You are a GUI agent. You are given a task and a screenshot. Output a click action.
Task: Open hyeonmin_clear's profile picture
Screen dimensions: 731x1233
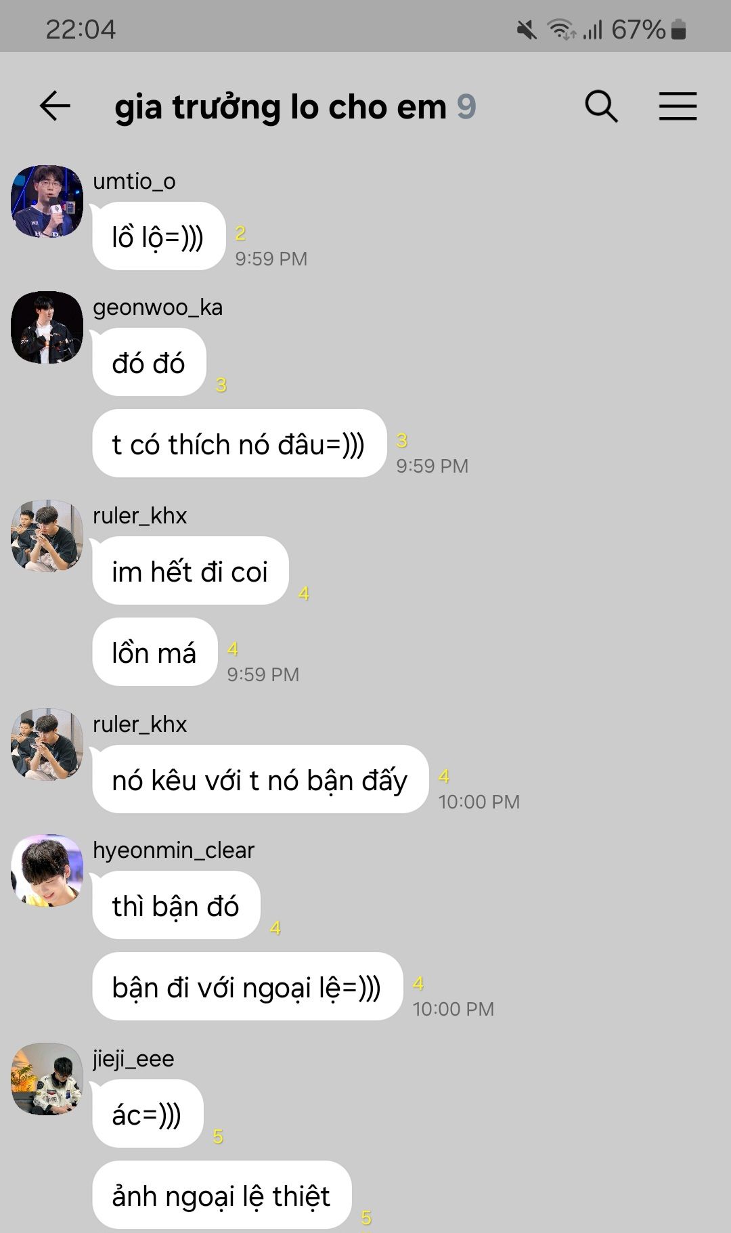(47, 870)
